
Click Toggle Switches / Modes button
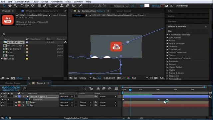point(76,118)
